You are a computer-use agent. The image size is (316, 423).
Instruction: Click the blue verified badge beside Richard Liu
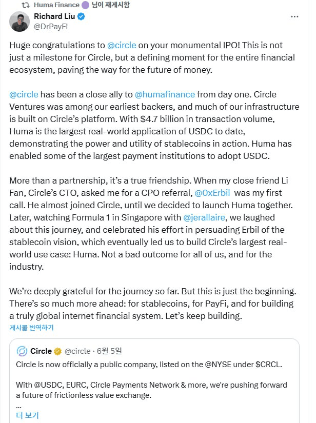pos(81,17)
